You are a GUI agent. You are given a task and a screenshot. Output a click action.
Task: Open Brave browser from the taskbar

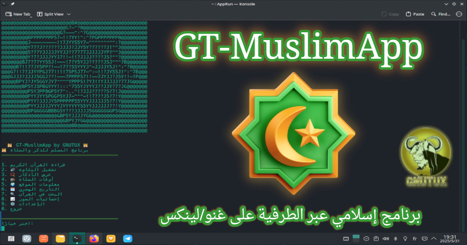coord(111,238)
